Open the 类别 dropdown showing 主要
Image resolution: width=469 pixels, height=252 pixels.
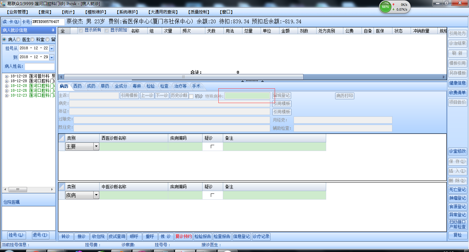(x=96, y=147)
